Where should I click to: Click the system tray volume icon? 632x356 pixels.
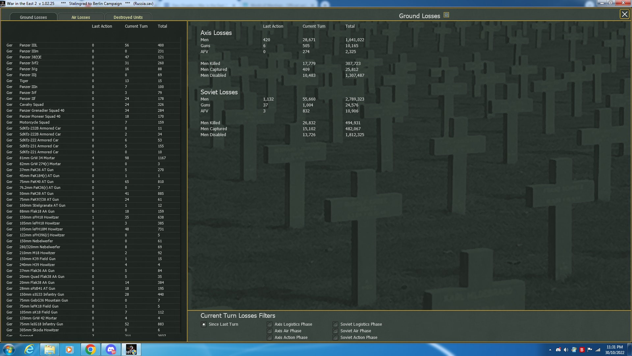click(566, 350)
